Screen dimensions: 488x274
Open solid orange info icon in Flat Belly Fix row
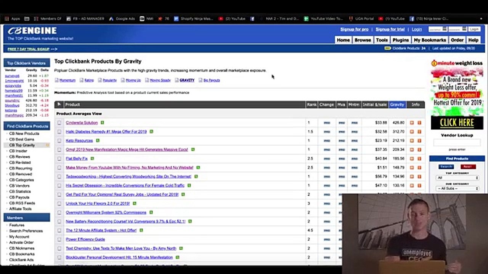(419, 159)
